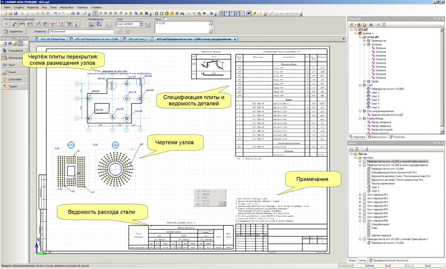Select the Линия (line) tool
Viewport: 446px width, 269px height.
pos(12,72)
